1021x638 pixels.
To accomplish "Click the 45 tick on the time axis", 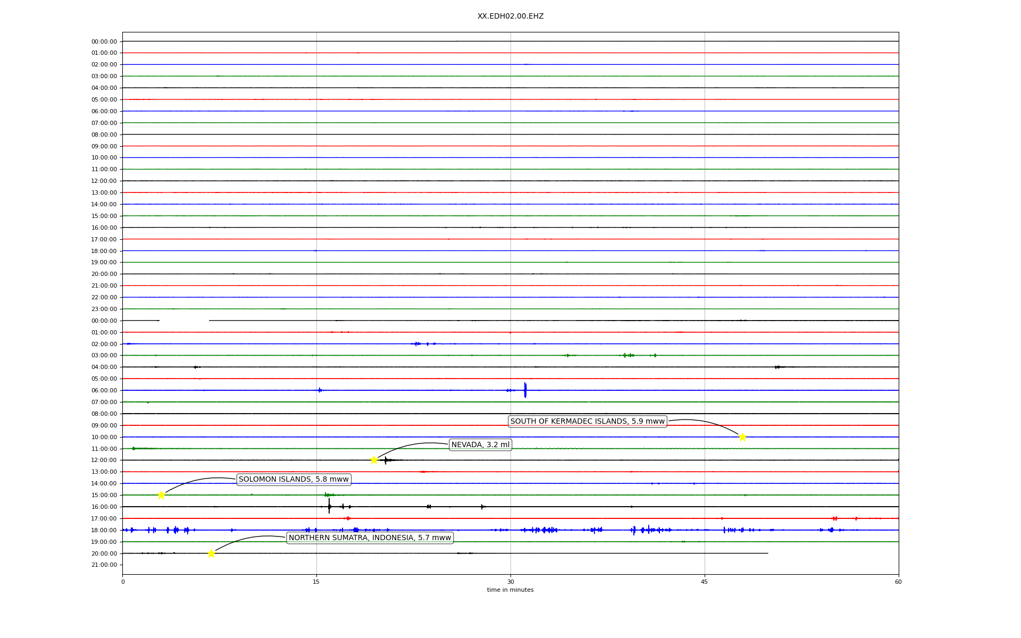I will tap(705, 582).
